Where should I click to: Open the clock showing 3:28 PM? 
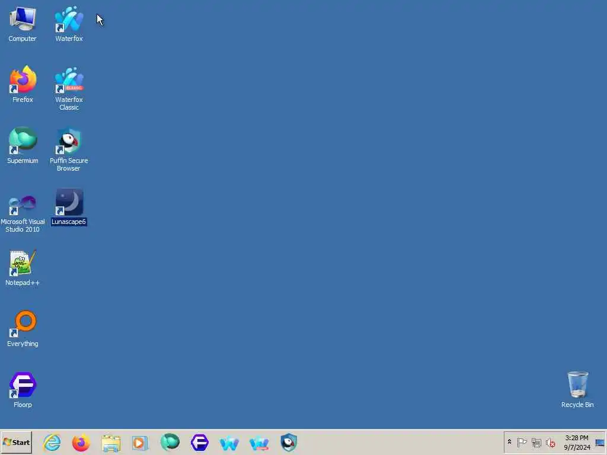pyautogui.click(x=577, y=442)
